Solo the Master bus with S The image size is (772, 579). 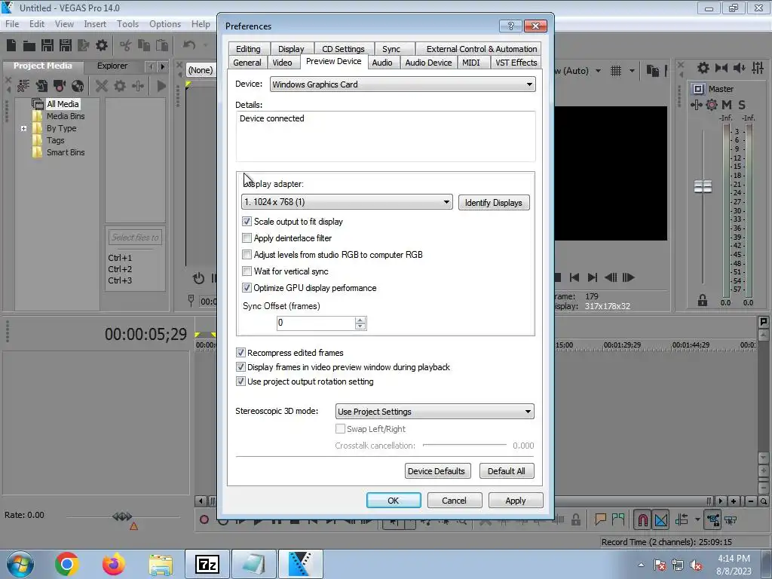(742, 104)
